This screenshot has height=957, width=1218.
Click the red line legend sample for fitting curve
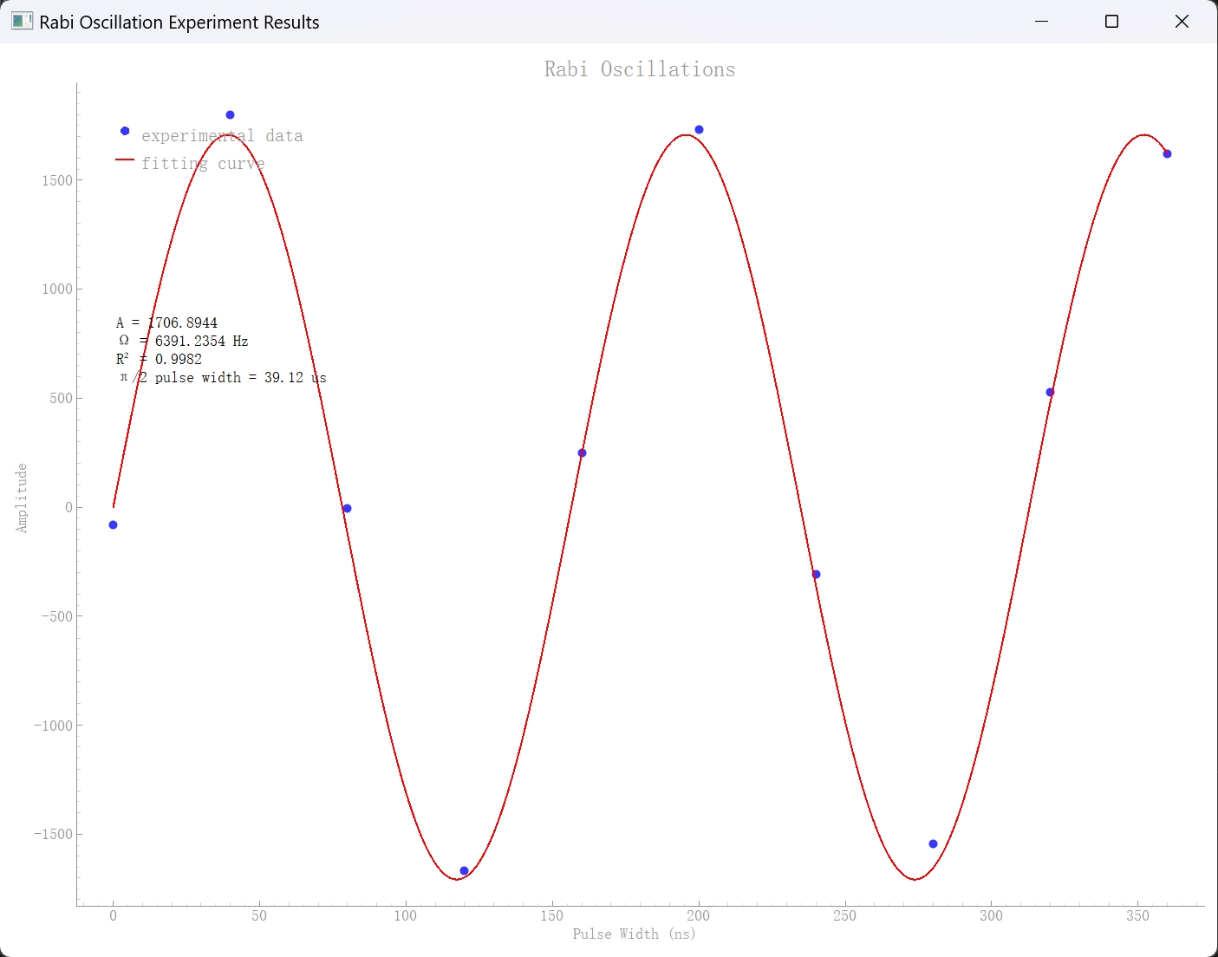pyautogui.click(x=125, y=160)
